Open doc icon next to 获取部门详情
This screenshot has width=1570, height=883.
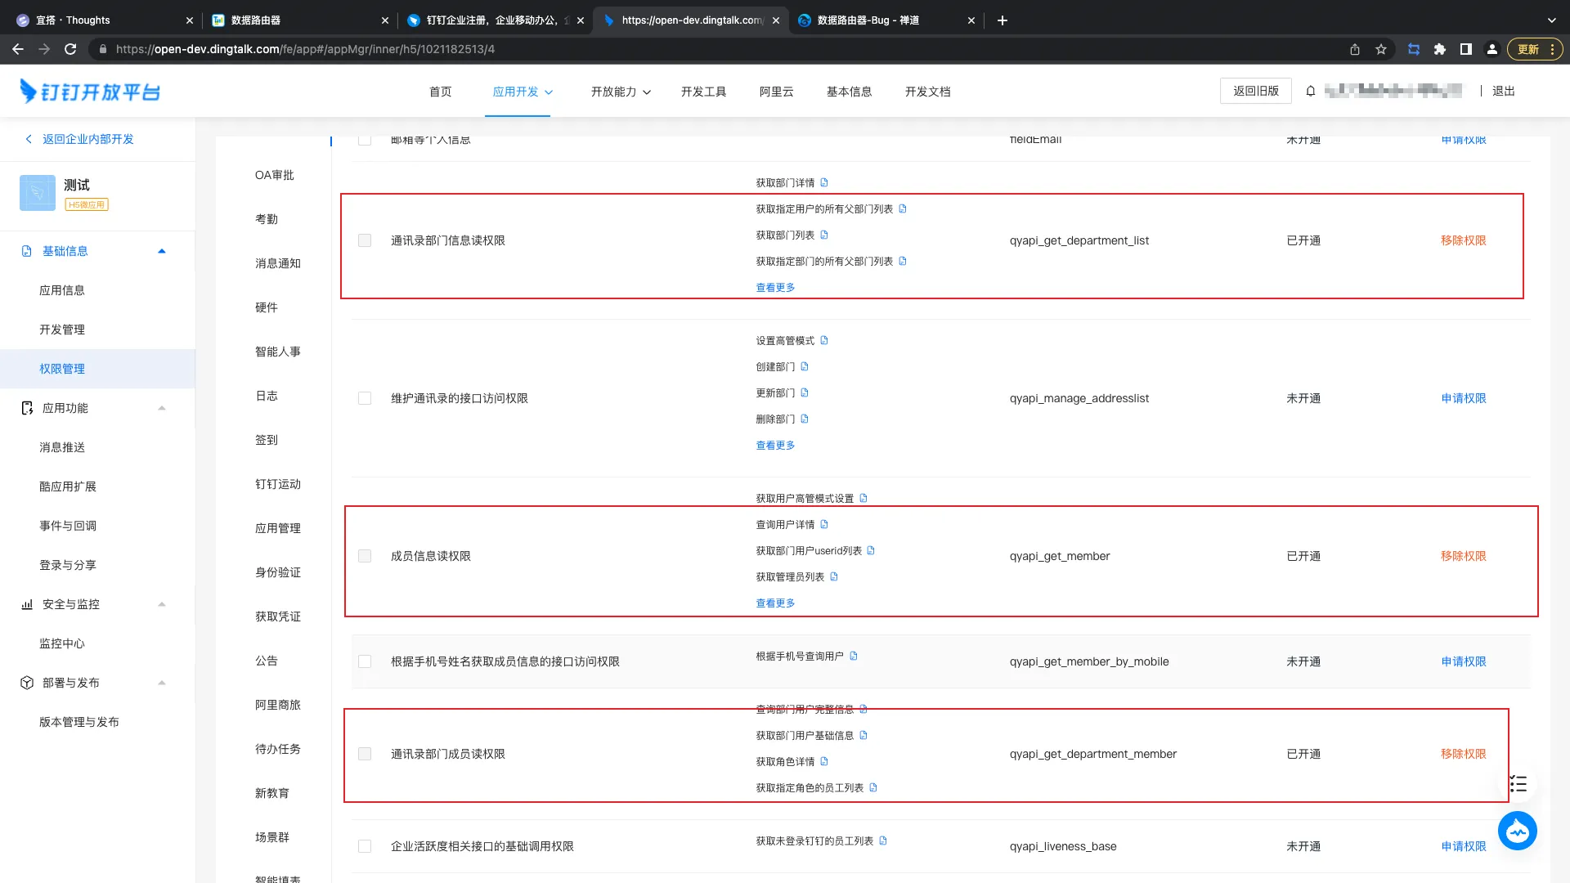tap(824, 182)
